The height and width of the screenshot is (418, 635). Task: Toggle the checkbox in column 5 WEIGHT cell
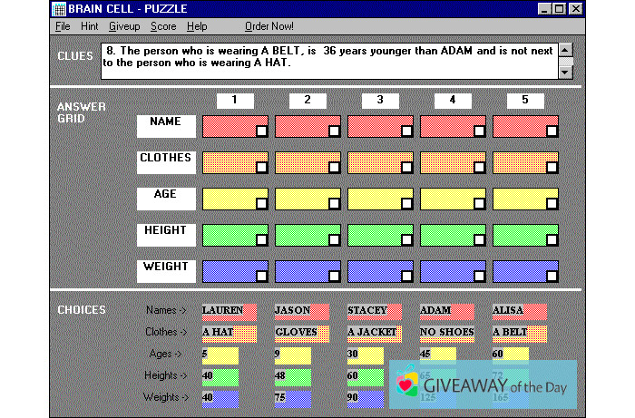(552, 277)
